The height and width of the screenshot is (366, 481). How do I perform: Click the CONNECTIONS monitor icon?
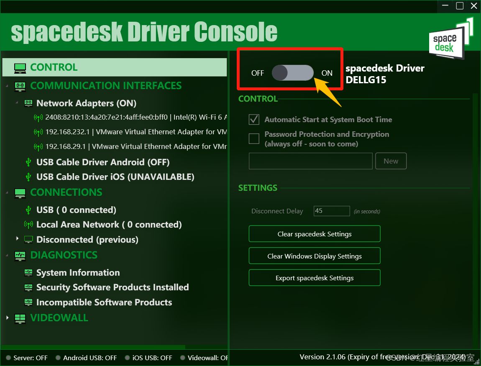pos(20,193)
